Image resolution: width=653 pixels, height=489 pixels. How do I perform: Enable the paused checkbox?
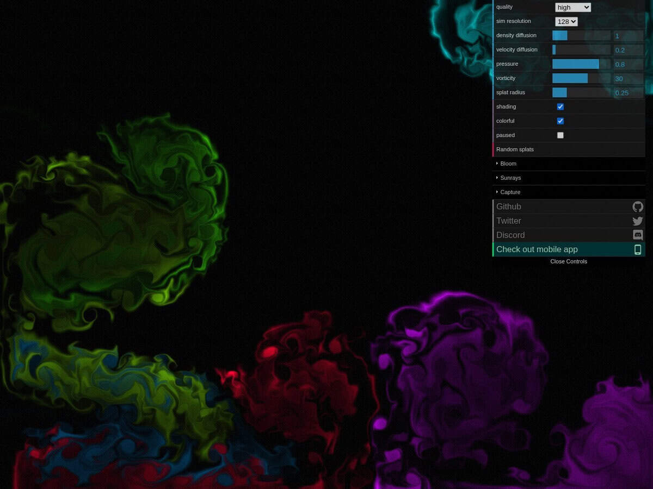560,135
